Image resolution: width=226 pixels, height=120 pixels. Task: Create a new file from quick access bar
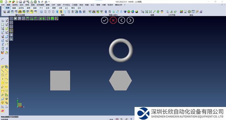(x=6, y=2)
